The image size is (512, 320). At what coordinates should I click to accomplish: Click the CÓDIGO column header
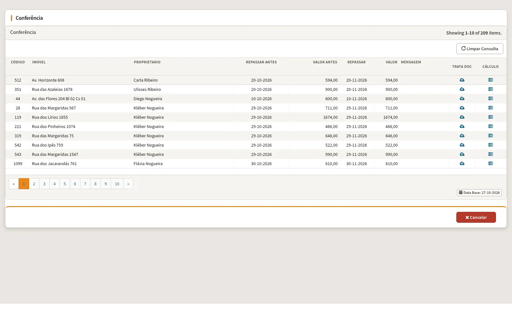(18, 62)
